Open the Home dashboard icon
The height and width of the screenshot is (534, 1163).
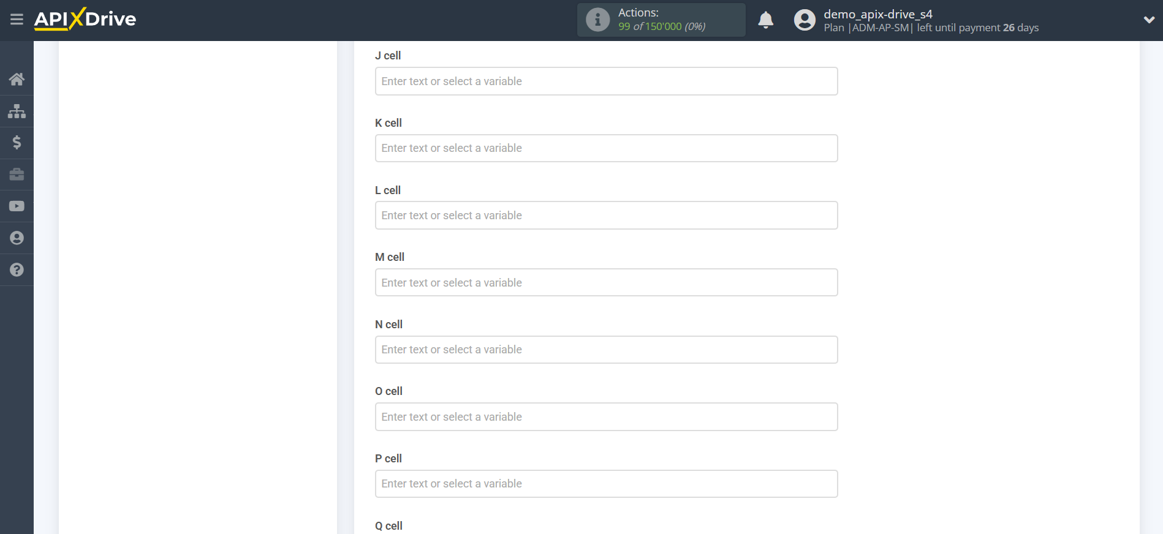click(x=17, y=78)
